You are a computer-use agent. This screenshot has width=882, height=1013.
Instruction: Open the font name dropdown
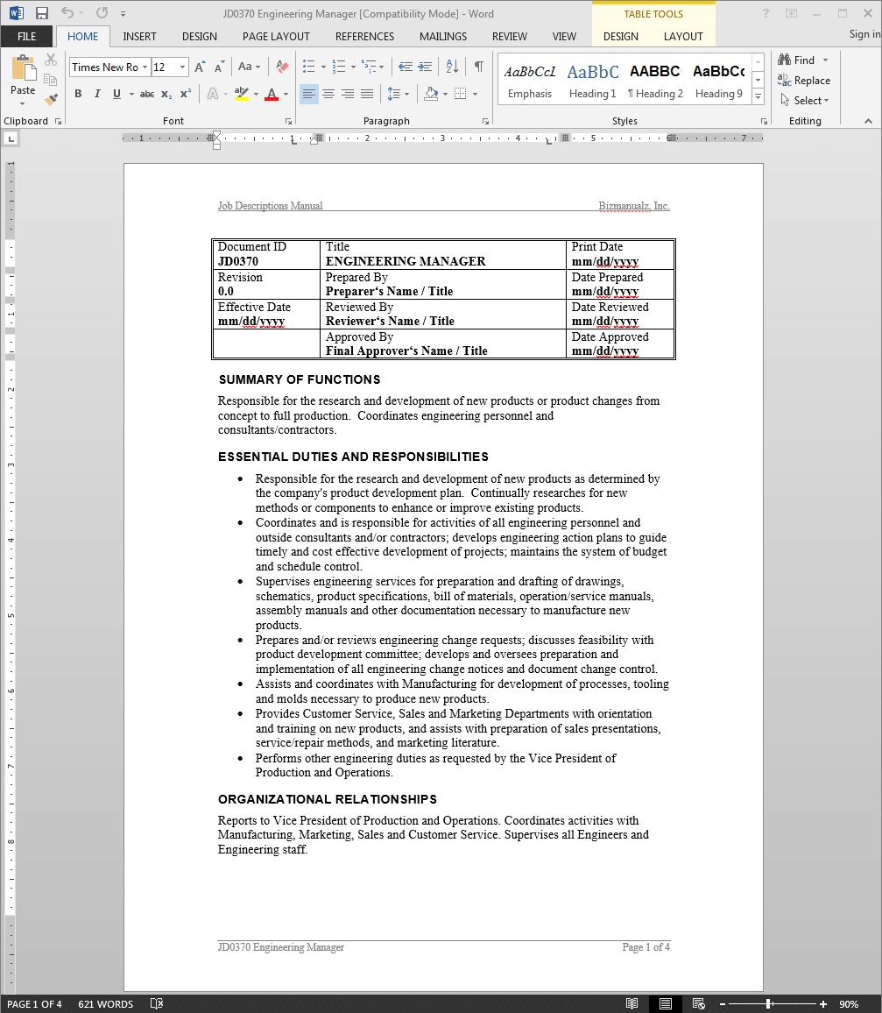pos(145,67)
